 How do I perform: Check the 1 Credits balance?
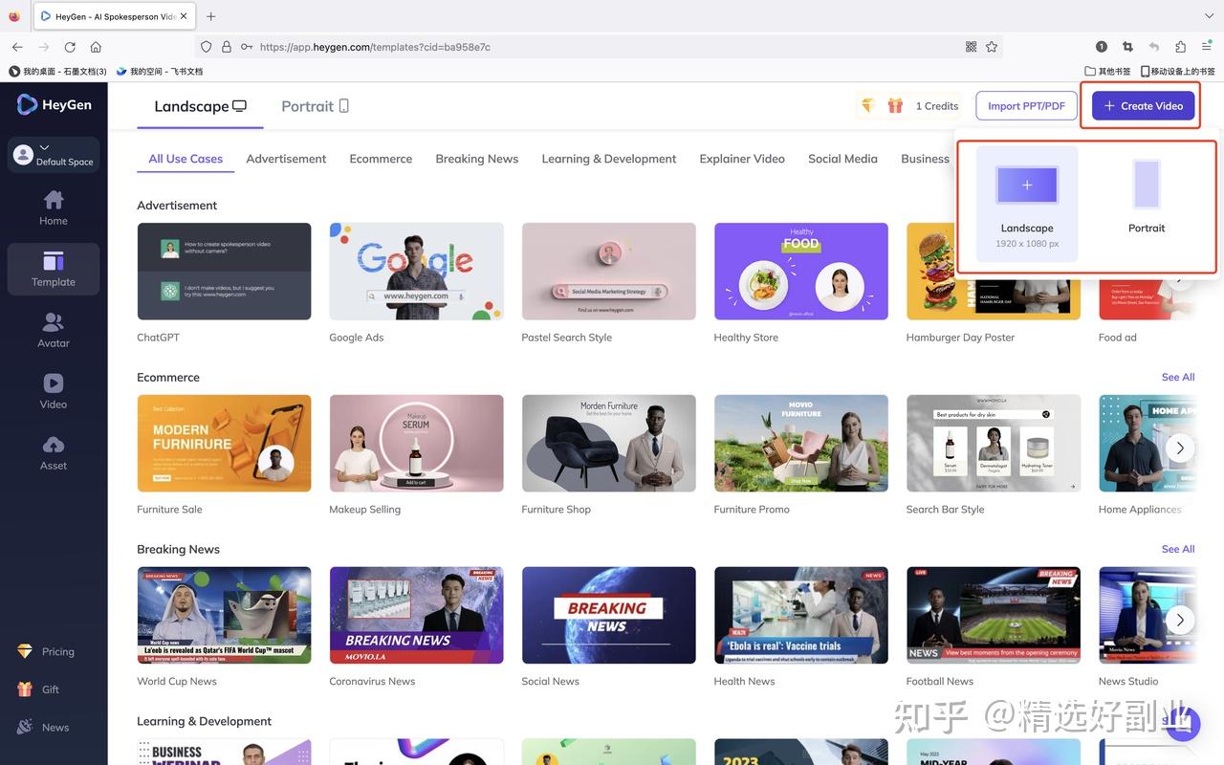(937, 106)
